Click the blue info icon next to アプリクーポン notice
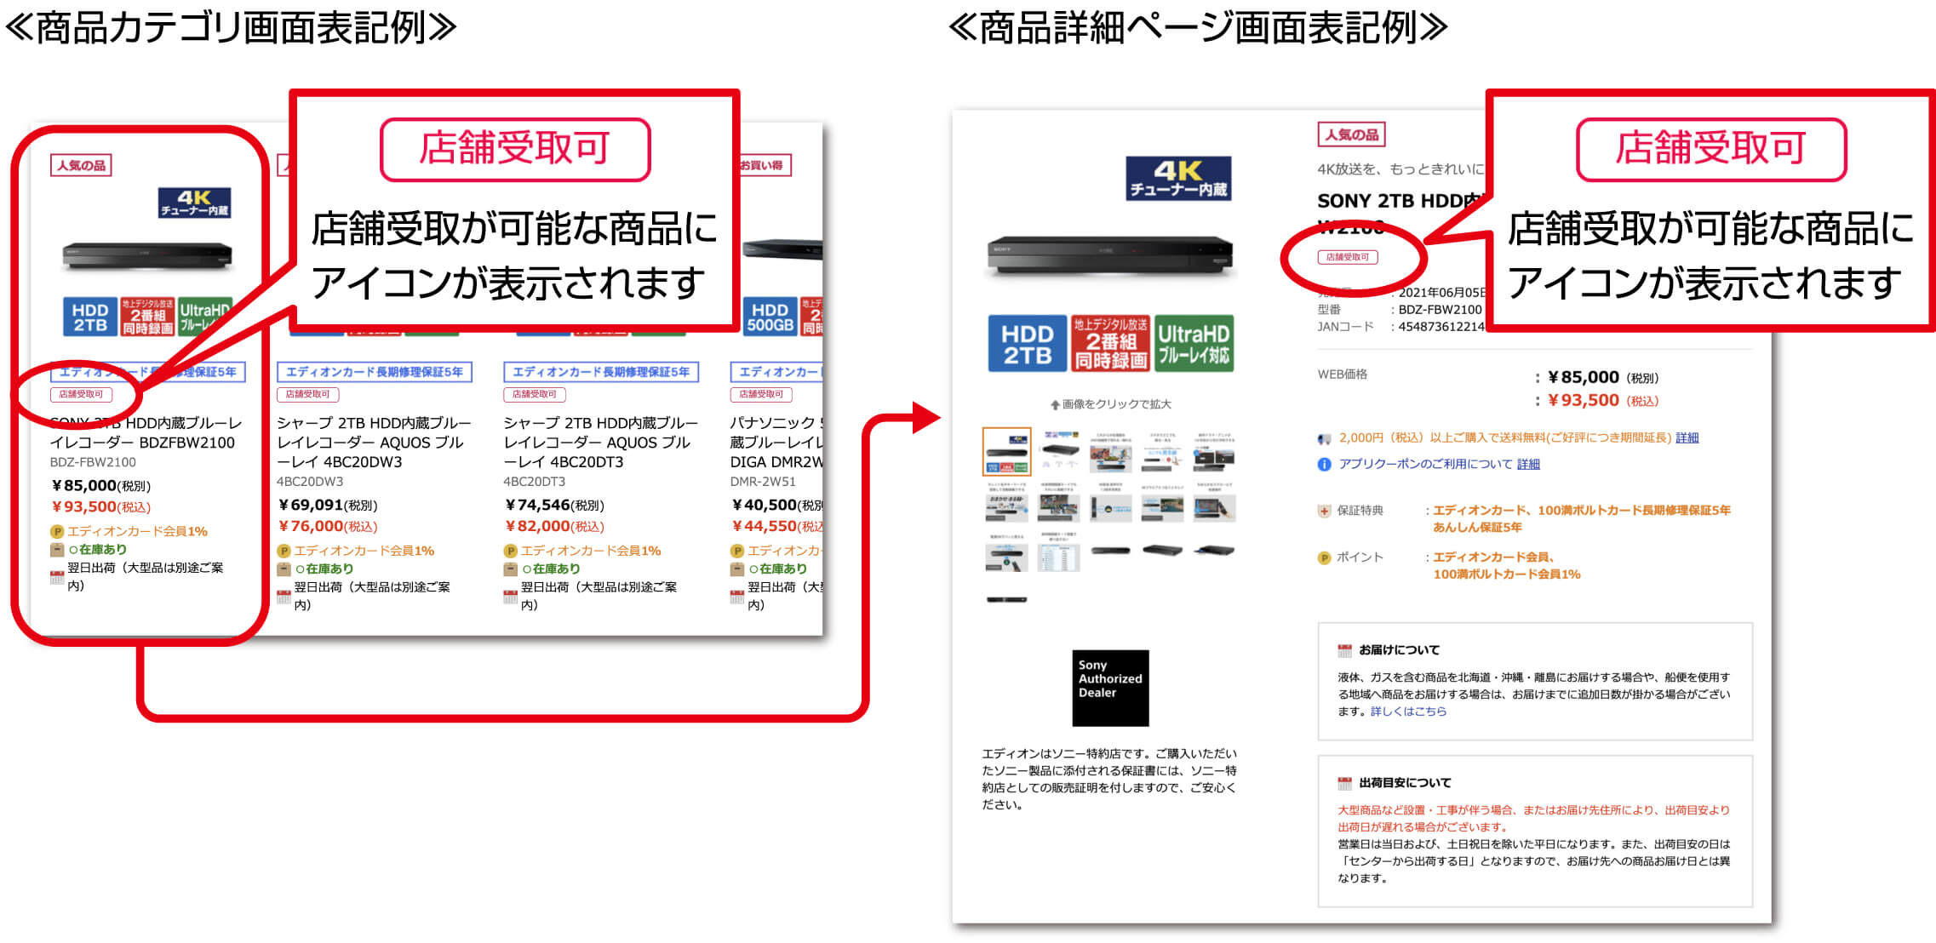 1322,465
